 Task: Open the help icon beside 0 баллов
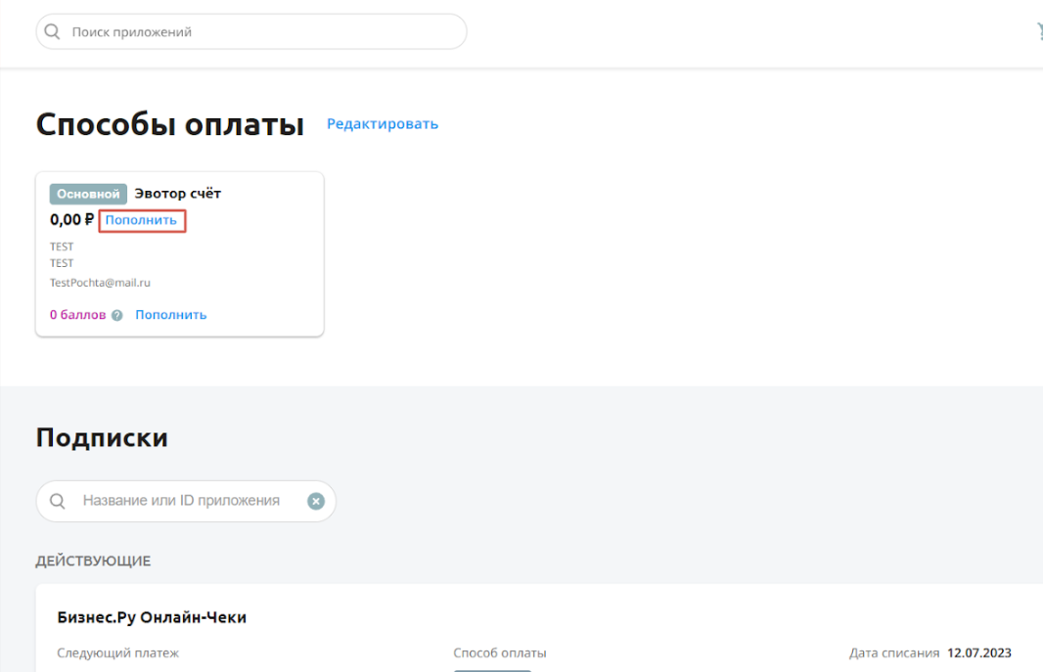tap(117, 315)
